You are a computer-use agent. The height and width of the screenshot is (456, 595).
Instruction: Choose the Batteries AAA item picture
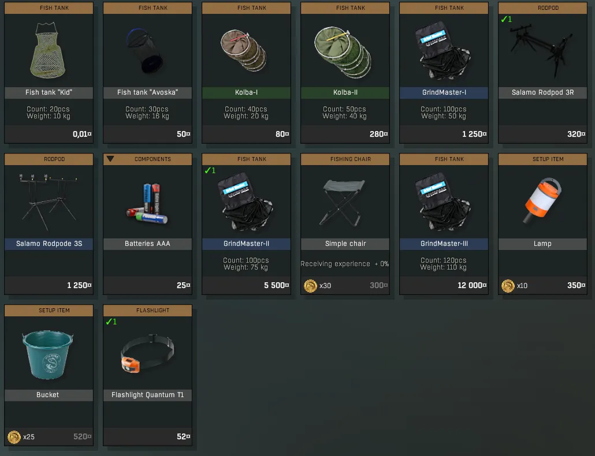[147, 204]
